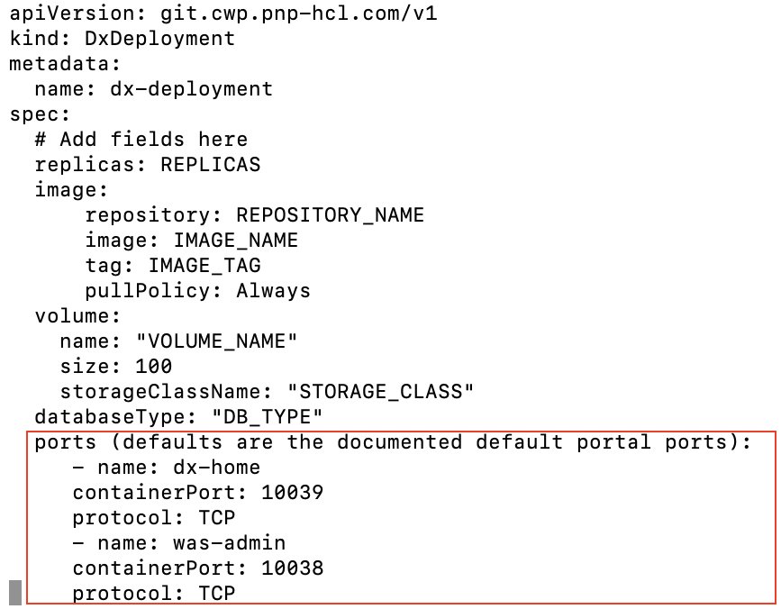
Task: Click the size value 100
Action: (x=153, y=367)
